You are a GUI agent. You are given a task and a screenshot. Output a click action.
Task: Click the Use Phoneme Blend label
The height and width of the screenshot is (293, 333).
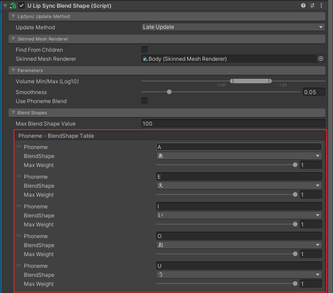[41, 101]
